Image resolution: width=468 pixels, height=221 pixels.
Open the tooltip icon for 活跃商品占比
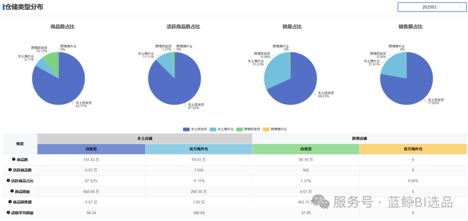[8, 180]
